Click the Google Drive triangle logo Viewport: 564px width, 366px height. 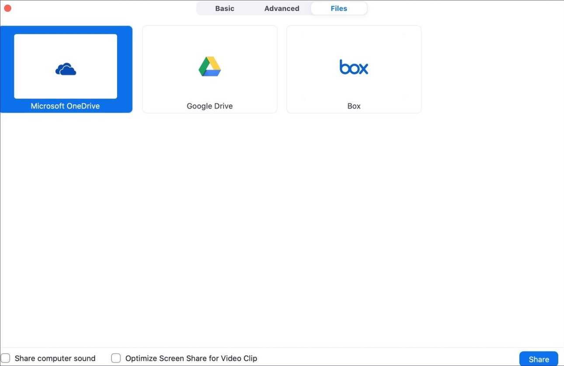click(x=209, y=67)
